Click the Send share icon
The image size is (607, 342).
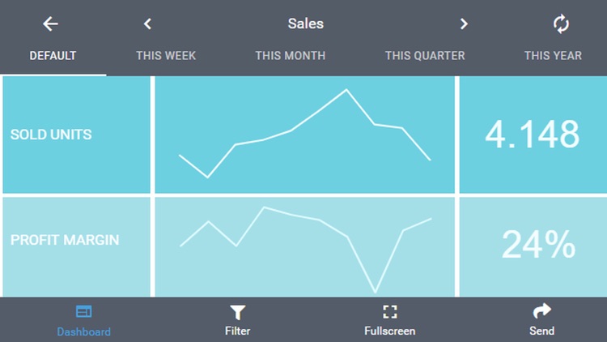click(541, 311)
